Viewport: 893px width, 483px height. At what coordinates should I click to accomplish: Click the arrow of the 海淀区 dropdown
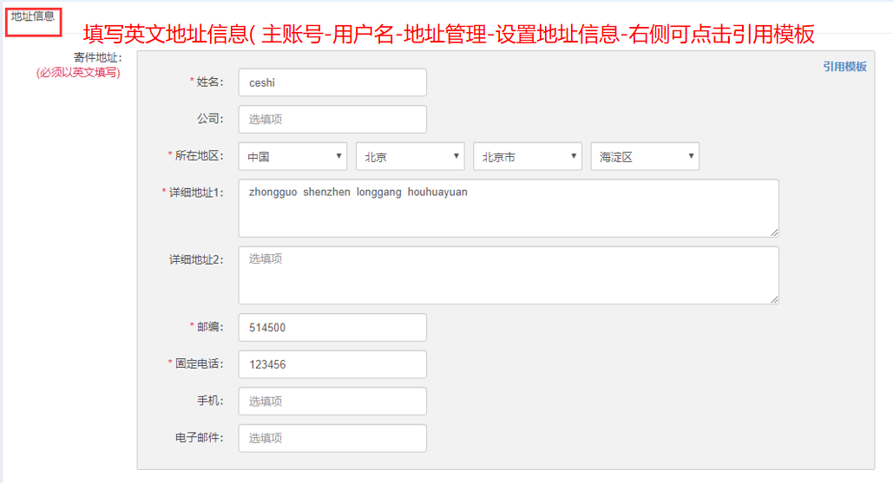691,156
